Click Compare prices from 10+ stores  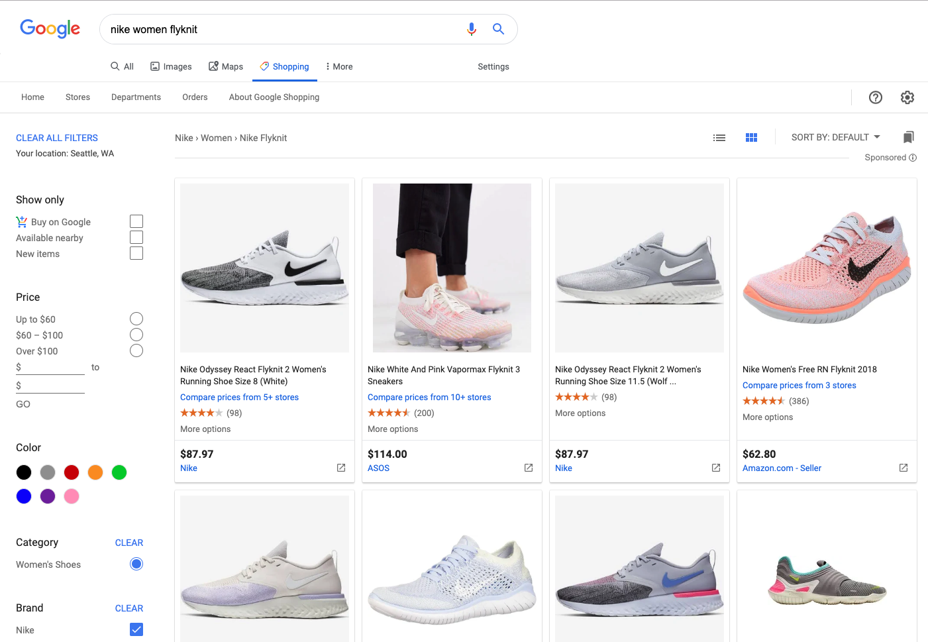[429, 397]
